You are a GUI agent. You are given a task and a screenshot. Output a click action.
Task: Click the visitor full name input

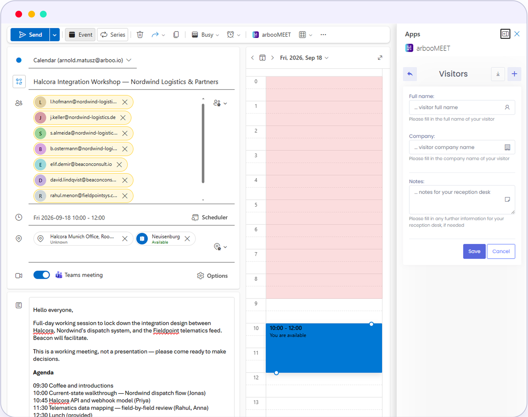coord(462,108)
